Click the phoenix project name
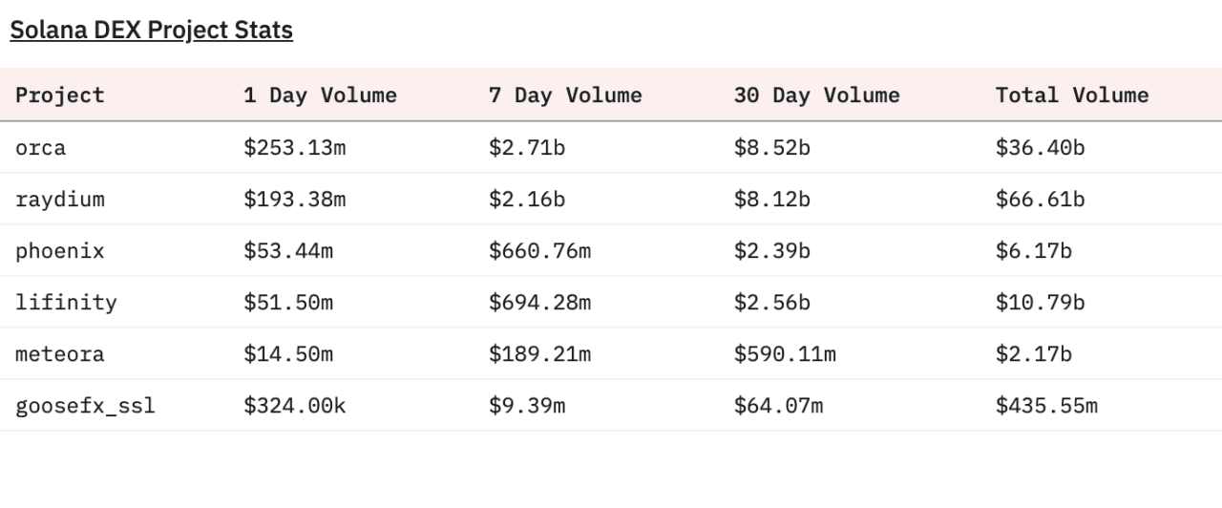Image resolution: width=1222 pixels, height=508 pixels. pyautogui.click(x=60, y=251)
